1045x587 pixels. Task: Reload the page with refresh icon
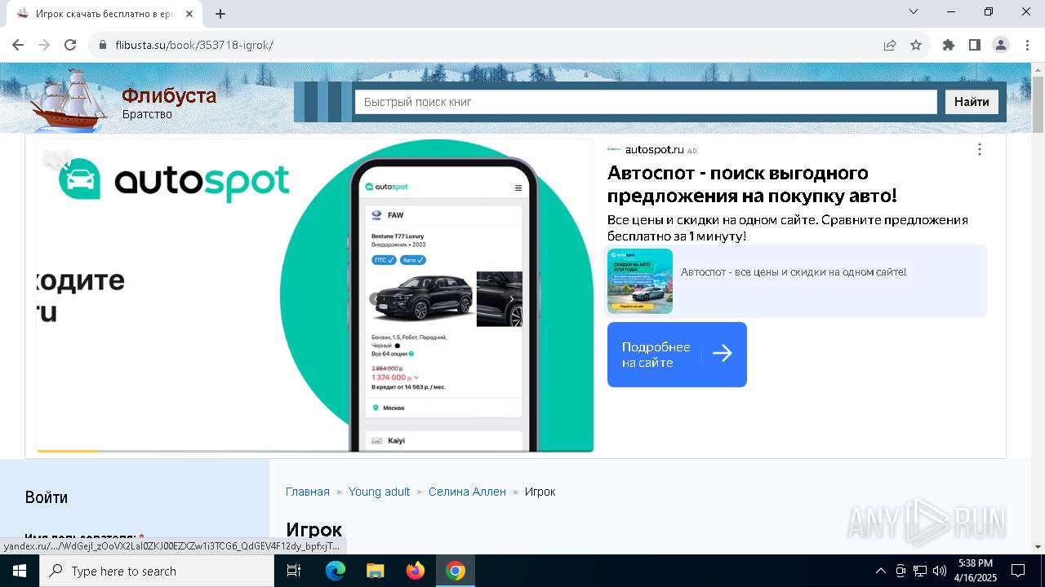(x=70, y=45)
